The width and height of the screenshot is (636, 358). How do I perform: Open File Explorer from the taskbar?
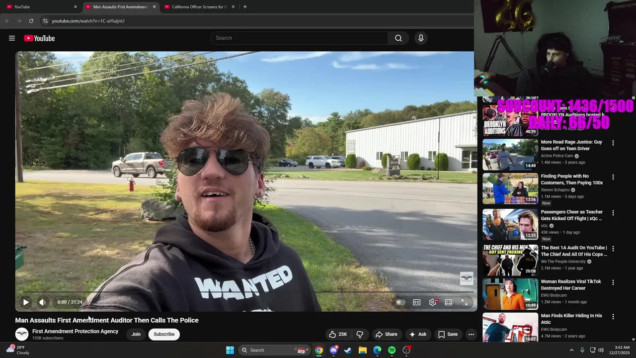click(x=362, y=350)
